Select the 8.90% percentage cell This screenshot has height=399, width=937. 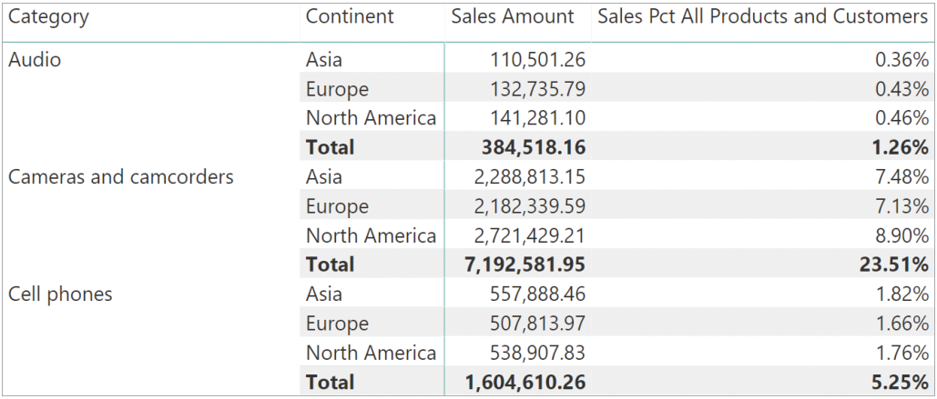(x=901, y=235)
